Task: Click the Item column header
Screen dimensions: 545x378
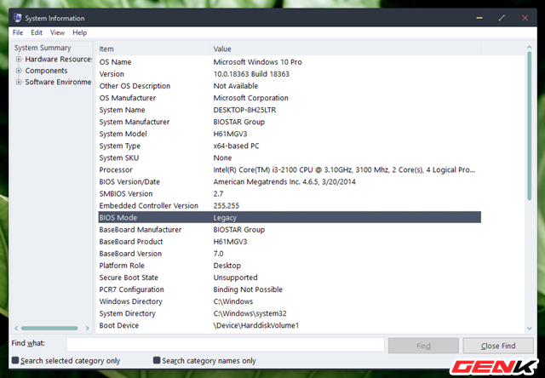Action: point(152,49)
